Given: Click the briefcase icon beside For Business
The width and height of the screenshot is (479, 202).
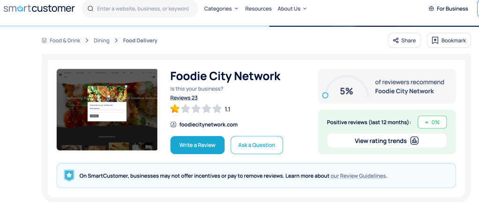Looking at the screenshot, I should pyautogui.click(x=431, y=9).
